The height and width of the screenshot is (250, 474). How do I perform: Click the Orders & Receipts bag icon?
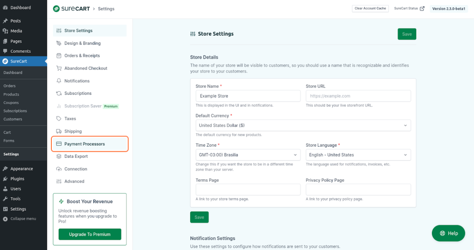click(x=59, y=56)
